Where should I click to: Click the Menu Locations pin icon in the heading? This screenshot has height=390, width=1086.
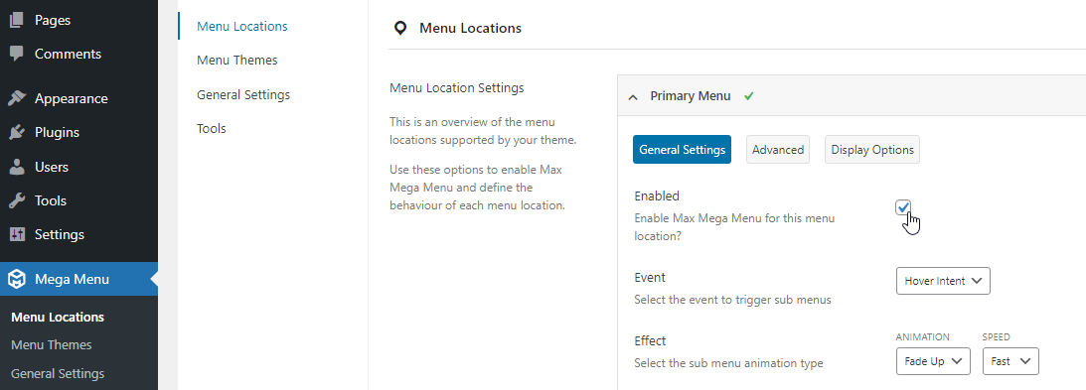pos(400,29)
